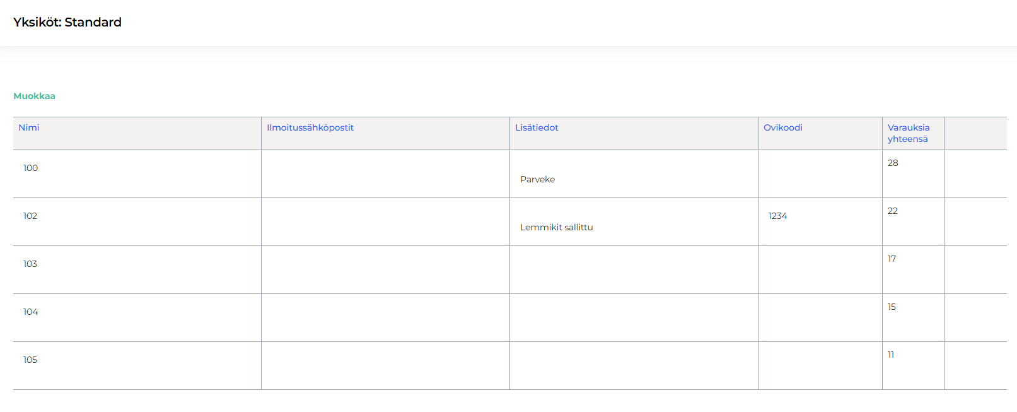Click the reservation count 28
This screenshot has height=412, width=1017.
point(893,163)
